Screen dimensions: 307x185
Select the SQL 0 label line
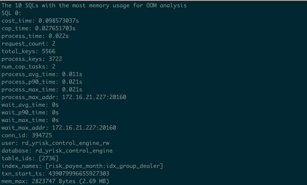click(11, 13)
